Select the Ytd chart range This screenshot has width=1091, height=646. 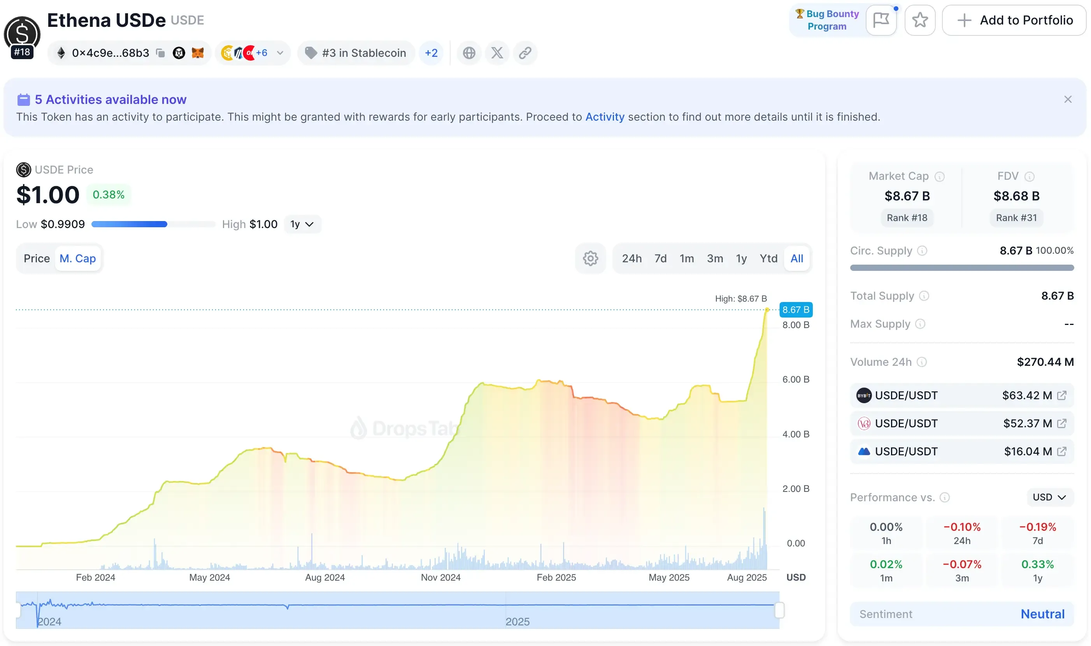tap(768, 258)
